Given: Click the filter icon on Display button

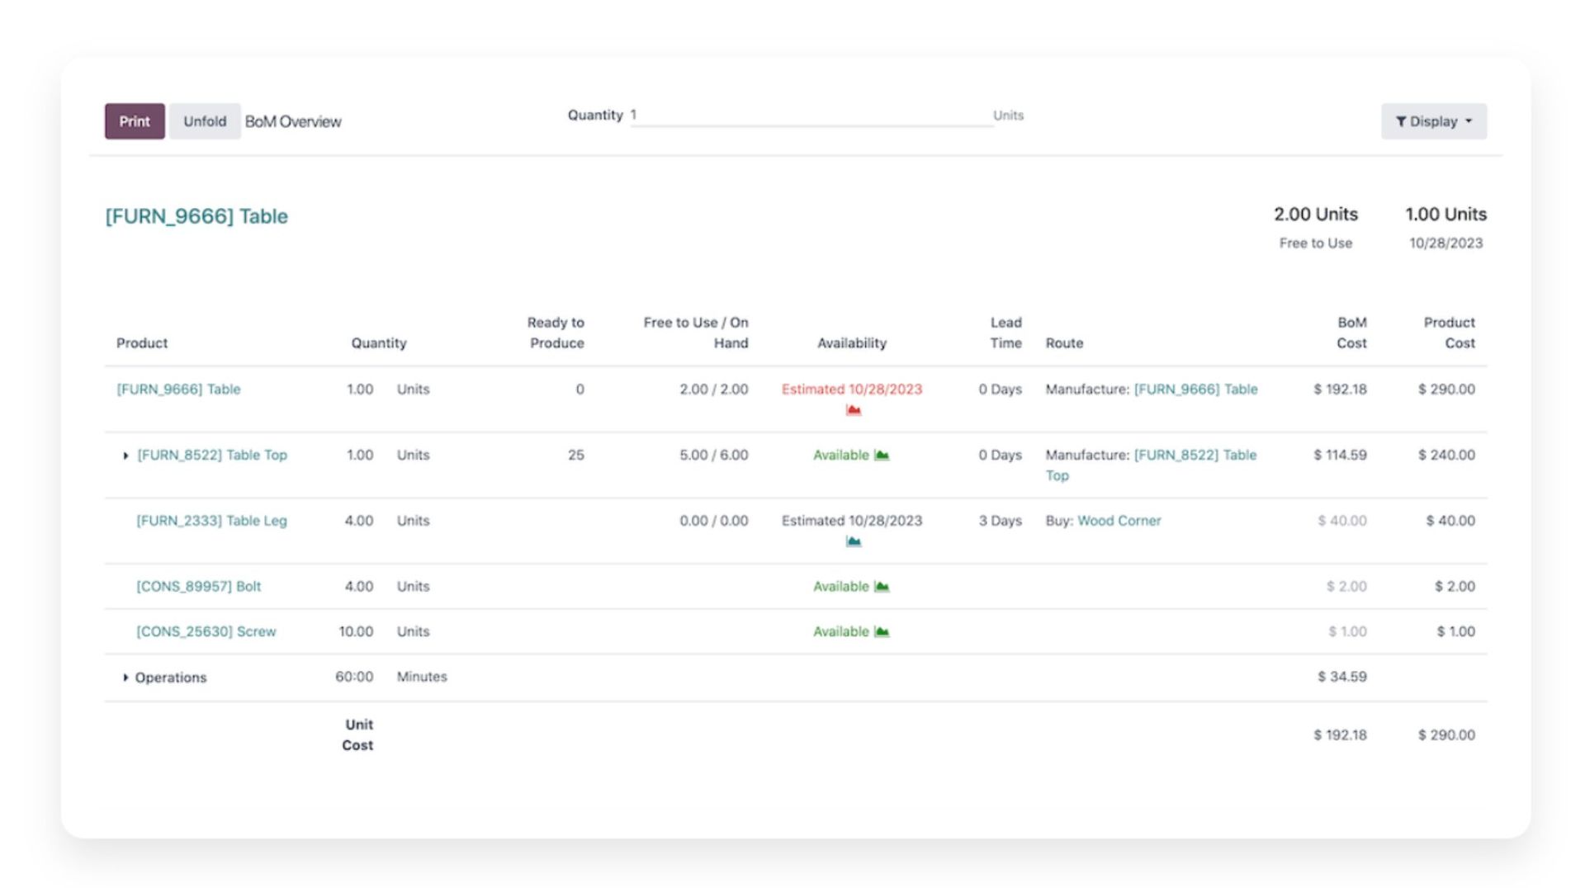Looking at the screenshot, I should (1400, 121).
